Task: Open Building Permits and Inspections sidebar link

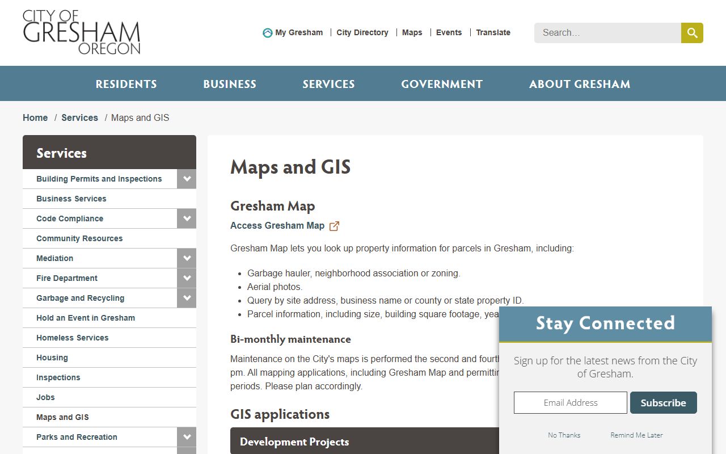Action: [x=99, y=179]
